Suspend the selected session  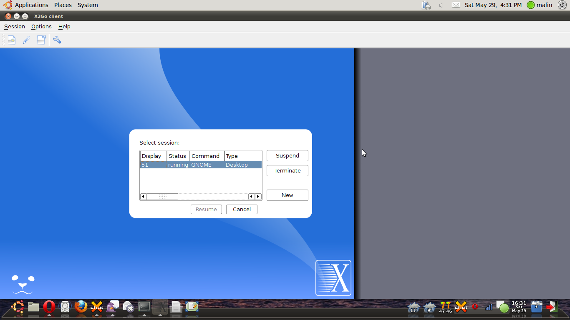287,155
